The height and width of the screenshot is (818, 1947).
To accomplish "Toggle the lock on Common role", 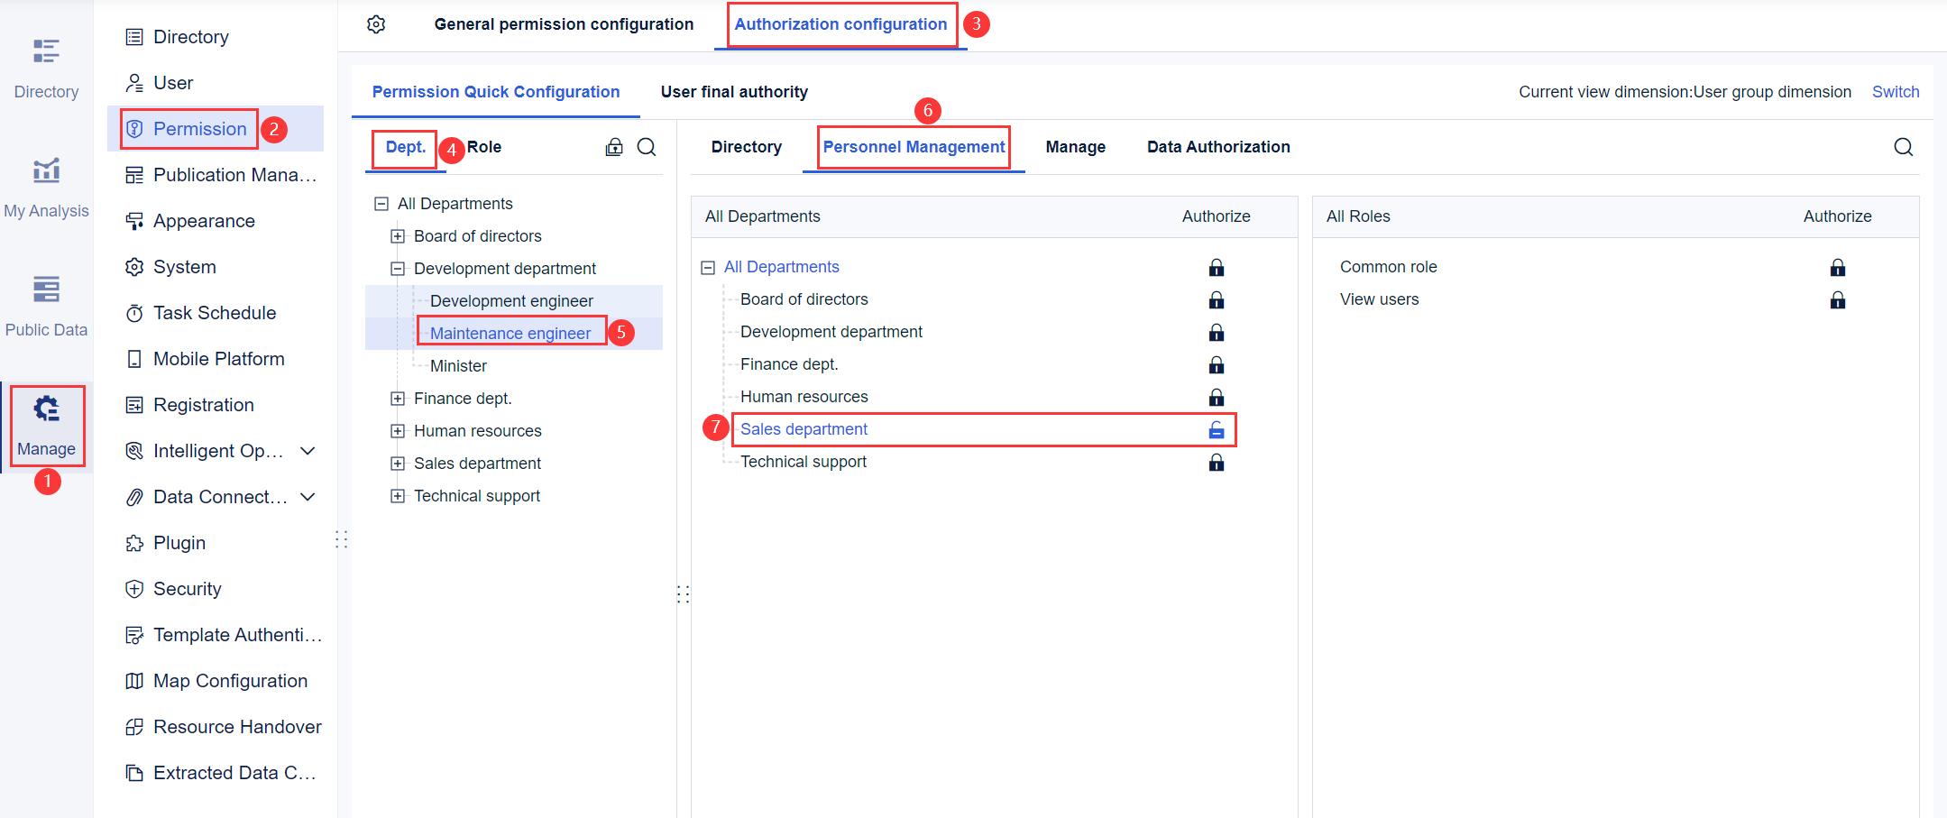I will pos(1837,267).
